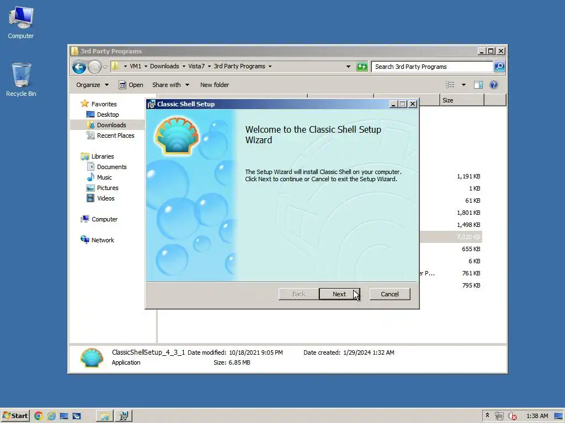Click Open in Explorer toolbar

[131, 85]
